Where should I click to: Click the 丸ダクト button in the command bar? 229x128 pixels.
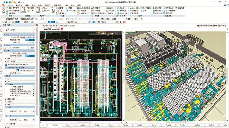point(44,26)
